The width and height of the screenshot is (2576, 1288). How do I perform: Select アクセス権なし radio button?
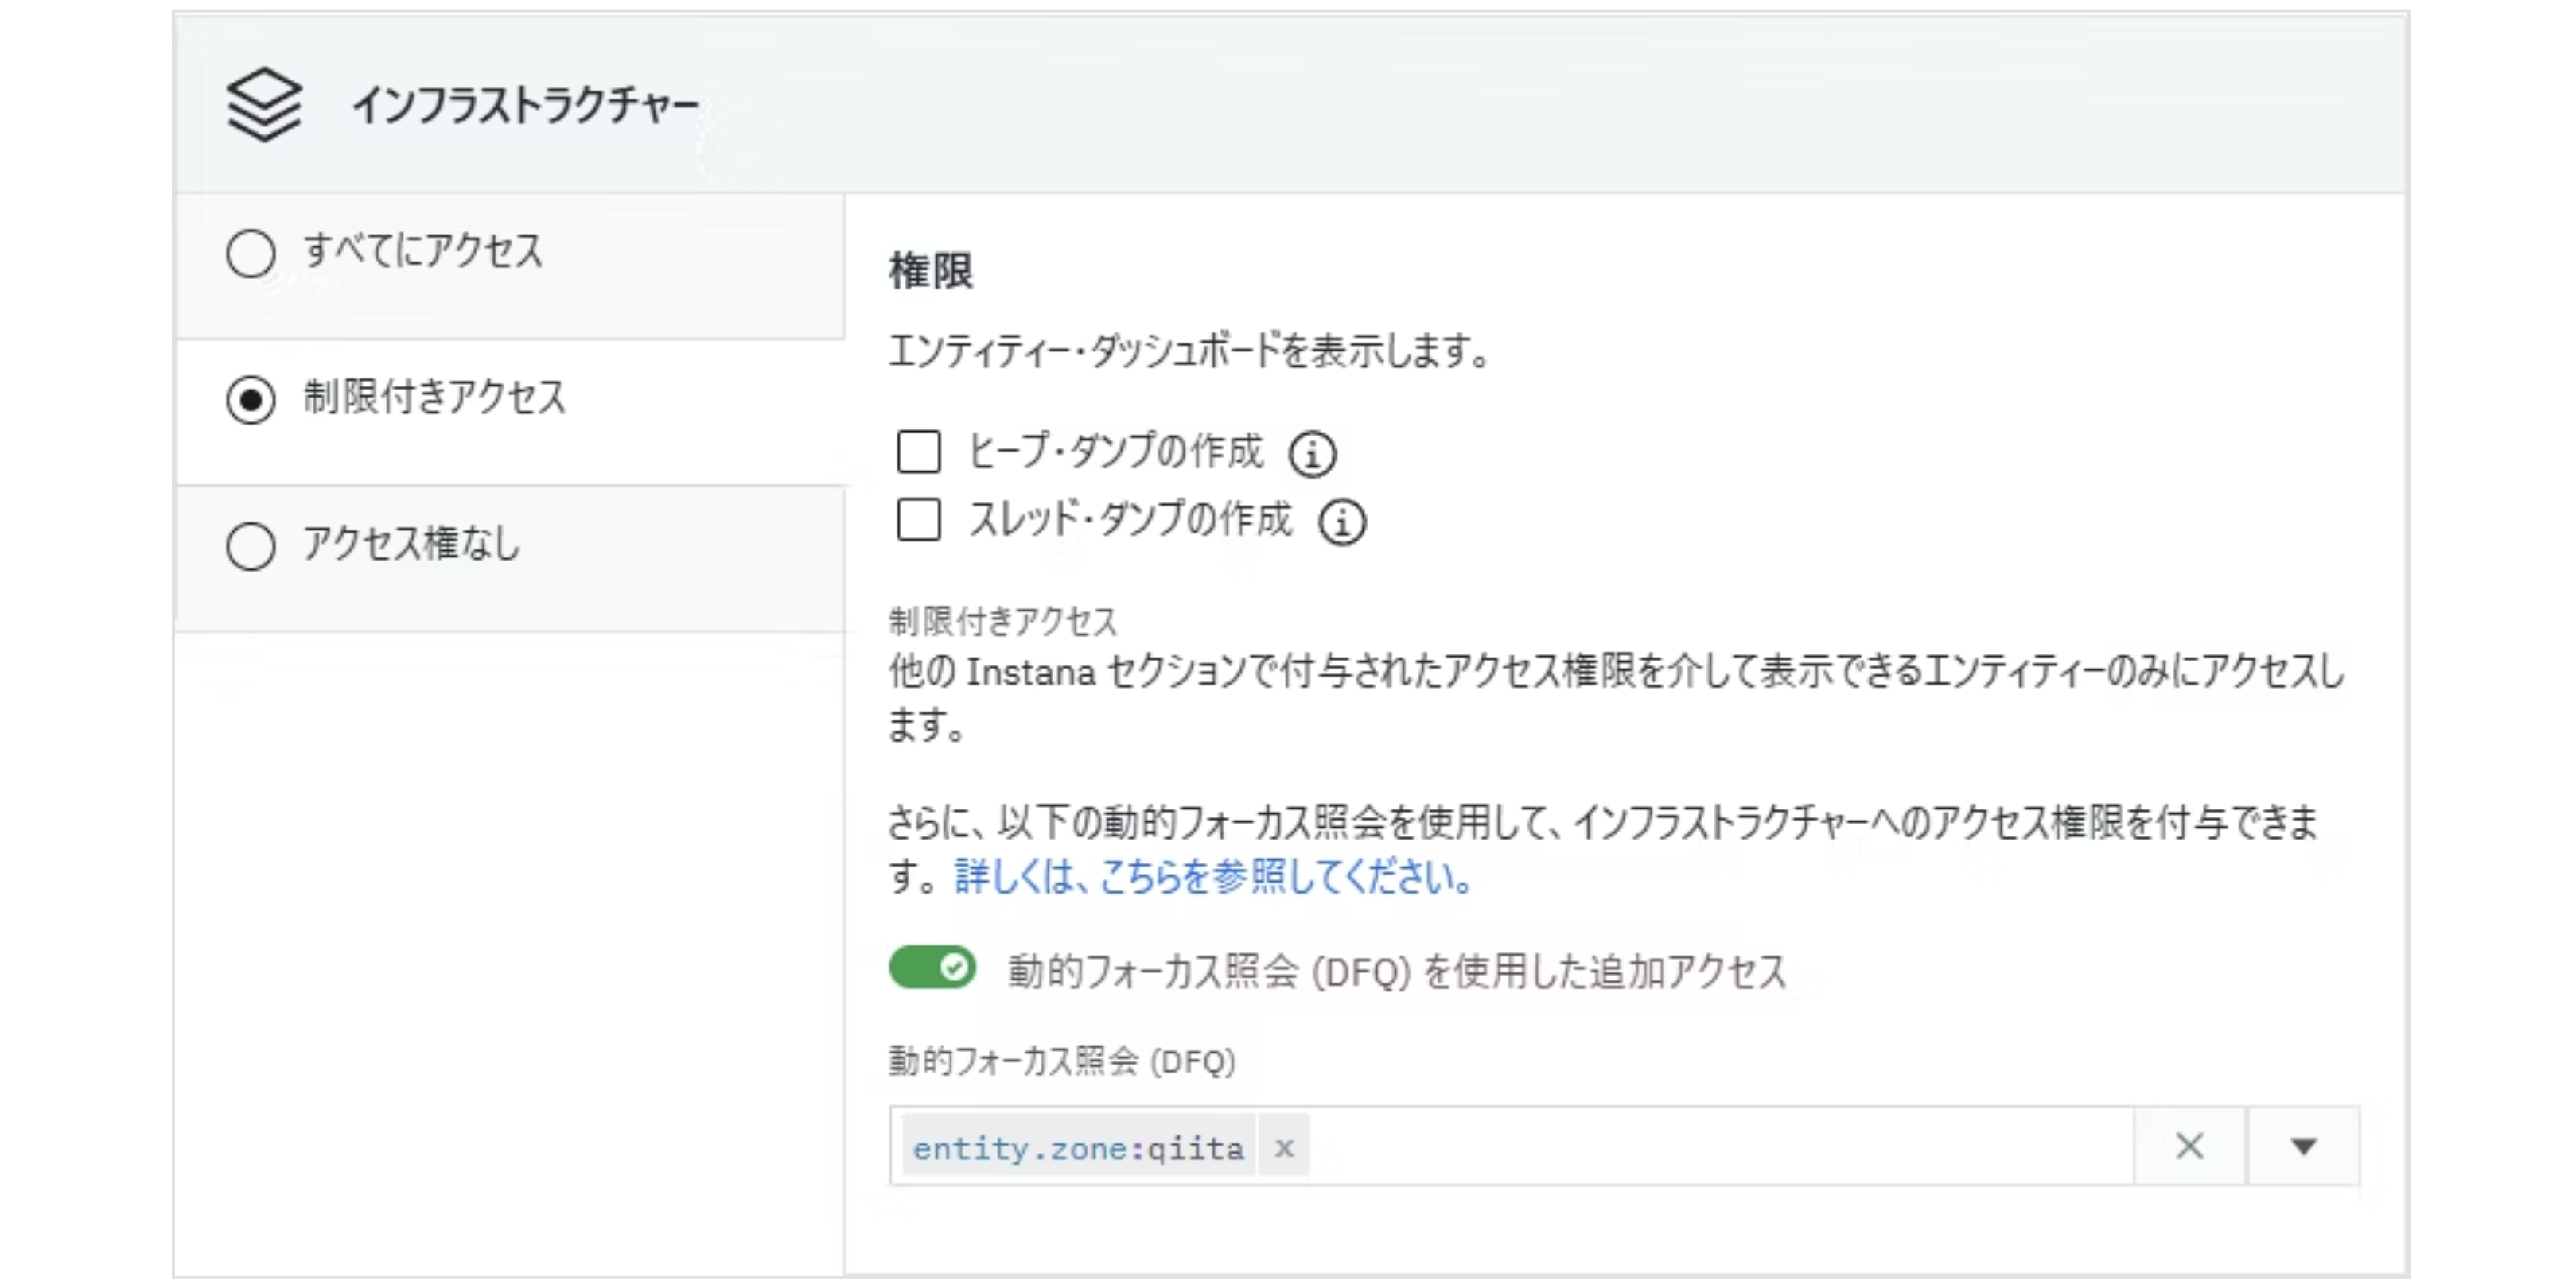(250, 546)
